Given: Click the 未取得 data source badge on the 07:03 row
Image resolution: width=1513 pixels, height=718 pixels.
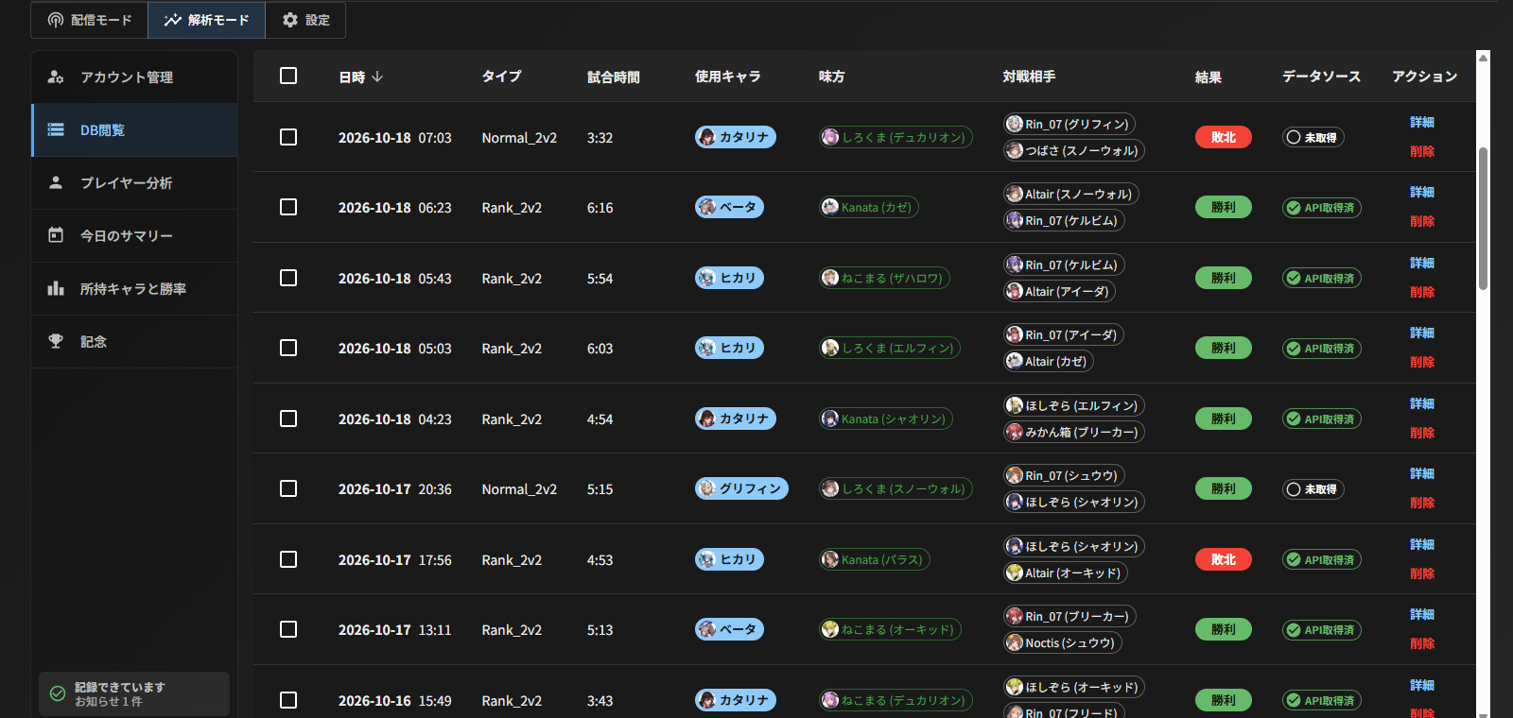Looking at the screenshot, I should point(1313,137).
